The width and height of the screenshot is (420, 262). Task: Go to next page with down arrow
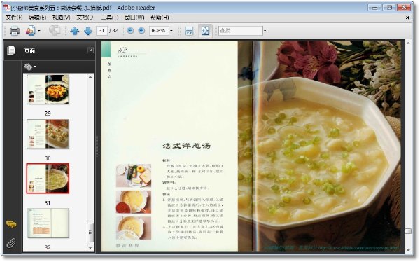[x=88, y=31]
